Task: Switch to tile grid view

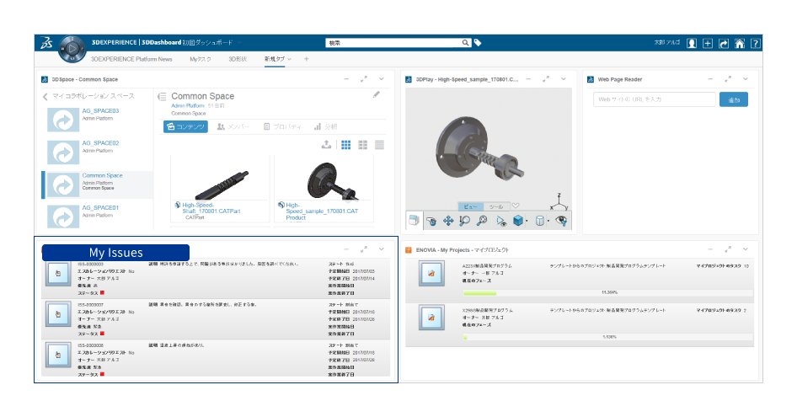Action: click(x=346, y=145)
